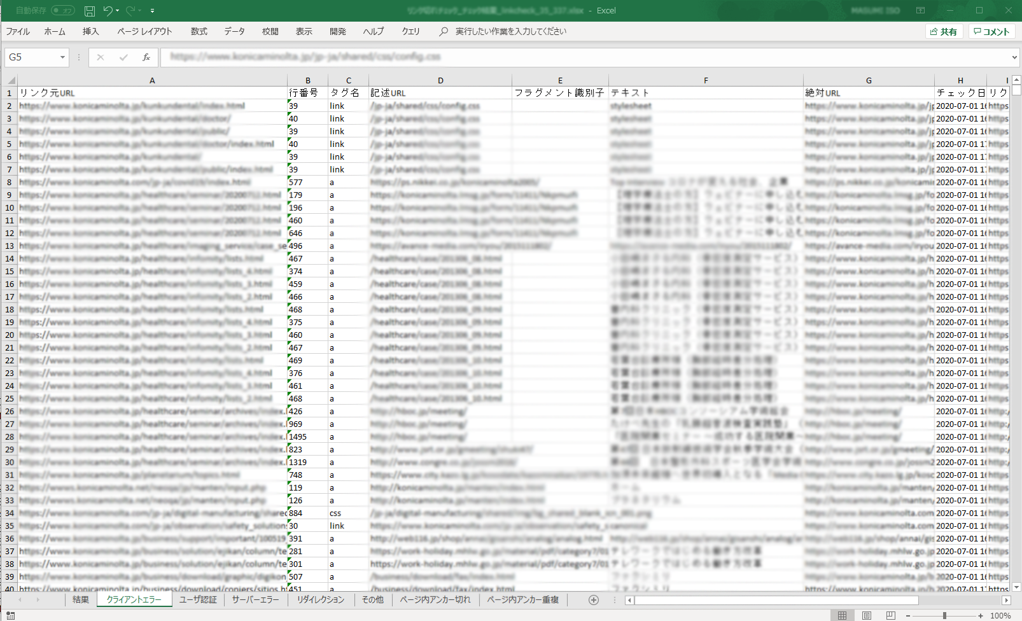Viewport: 1022px width, 621px height.
Task: Expand the formula bar chevron
Action: [1014, 57]
